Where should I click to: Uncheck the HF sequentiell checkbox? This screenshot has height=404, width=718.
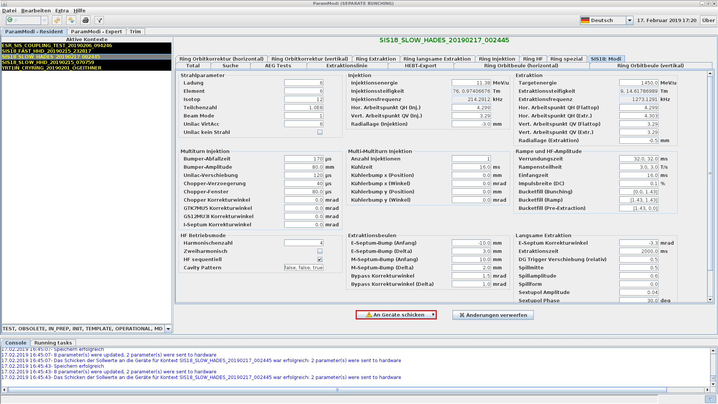coord(320,260)
